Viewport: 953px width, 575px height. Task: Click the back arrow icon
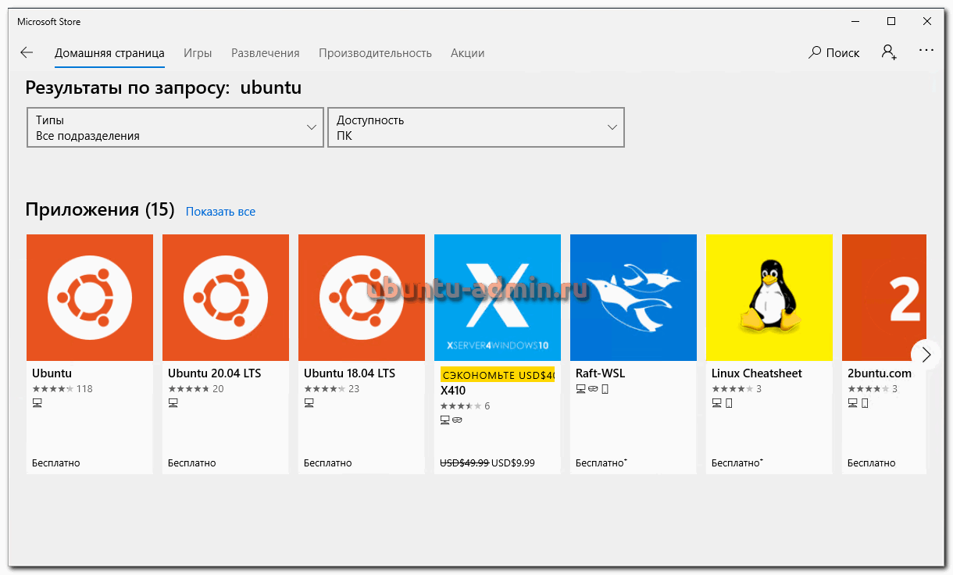27,53
